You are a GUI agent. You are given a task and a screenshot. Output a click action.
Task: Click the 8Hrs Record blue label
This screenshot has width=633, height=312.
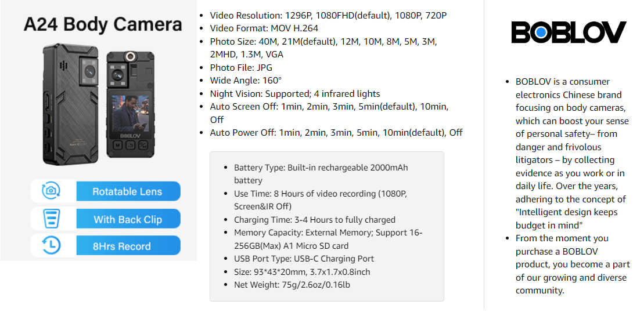[128, 246]
